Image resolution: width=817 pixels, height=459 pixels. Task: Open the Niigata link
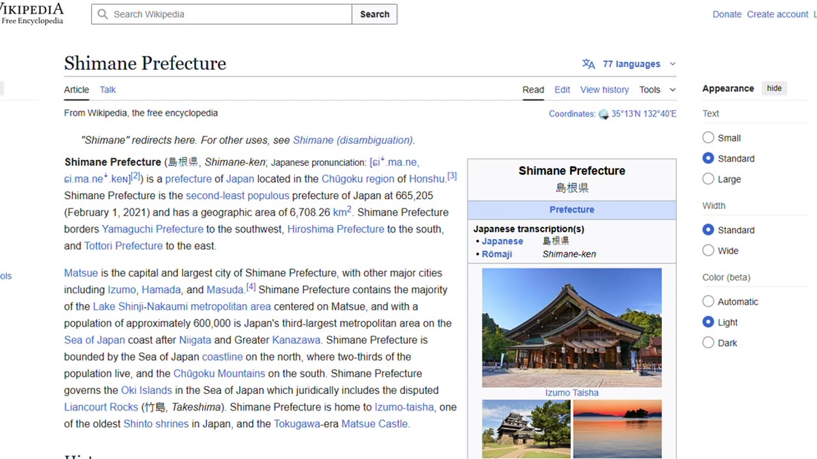[x=195, y=340]
